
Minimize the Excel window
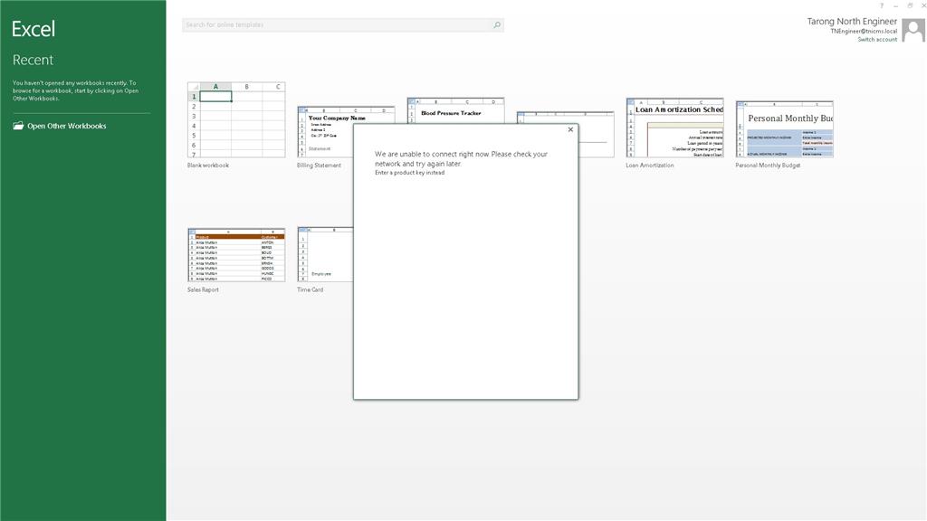pyautogui.click(x=895, y=5)
